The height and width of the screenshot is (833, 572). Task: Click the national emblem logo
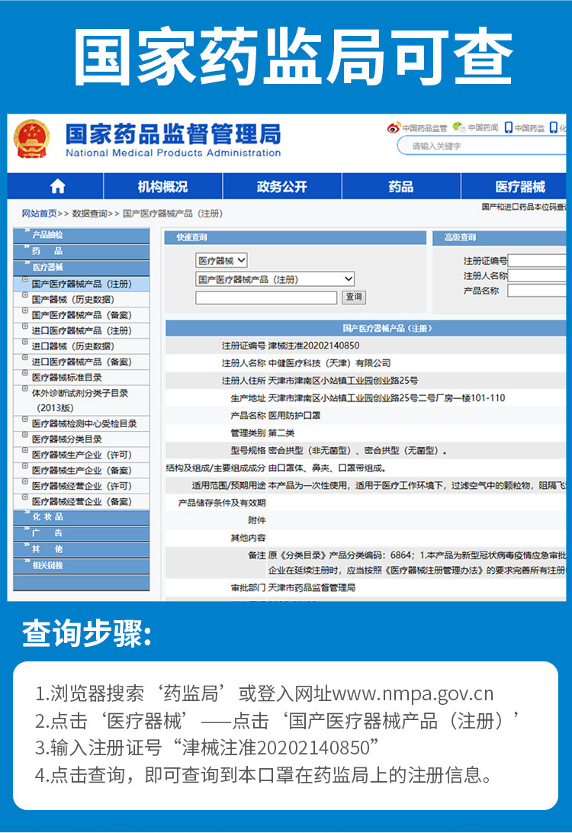[x=32, y=139]
